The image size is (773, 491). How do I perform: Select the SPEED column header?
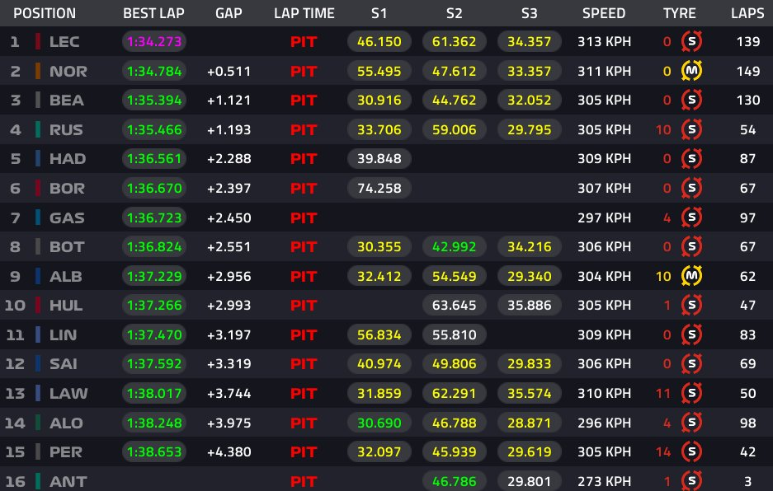click(x=603, y=12)
